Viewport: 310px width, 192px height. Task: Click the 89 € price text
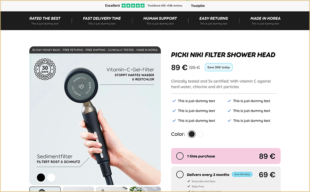click(179, 67)
